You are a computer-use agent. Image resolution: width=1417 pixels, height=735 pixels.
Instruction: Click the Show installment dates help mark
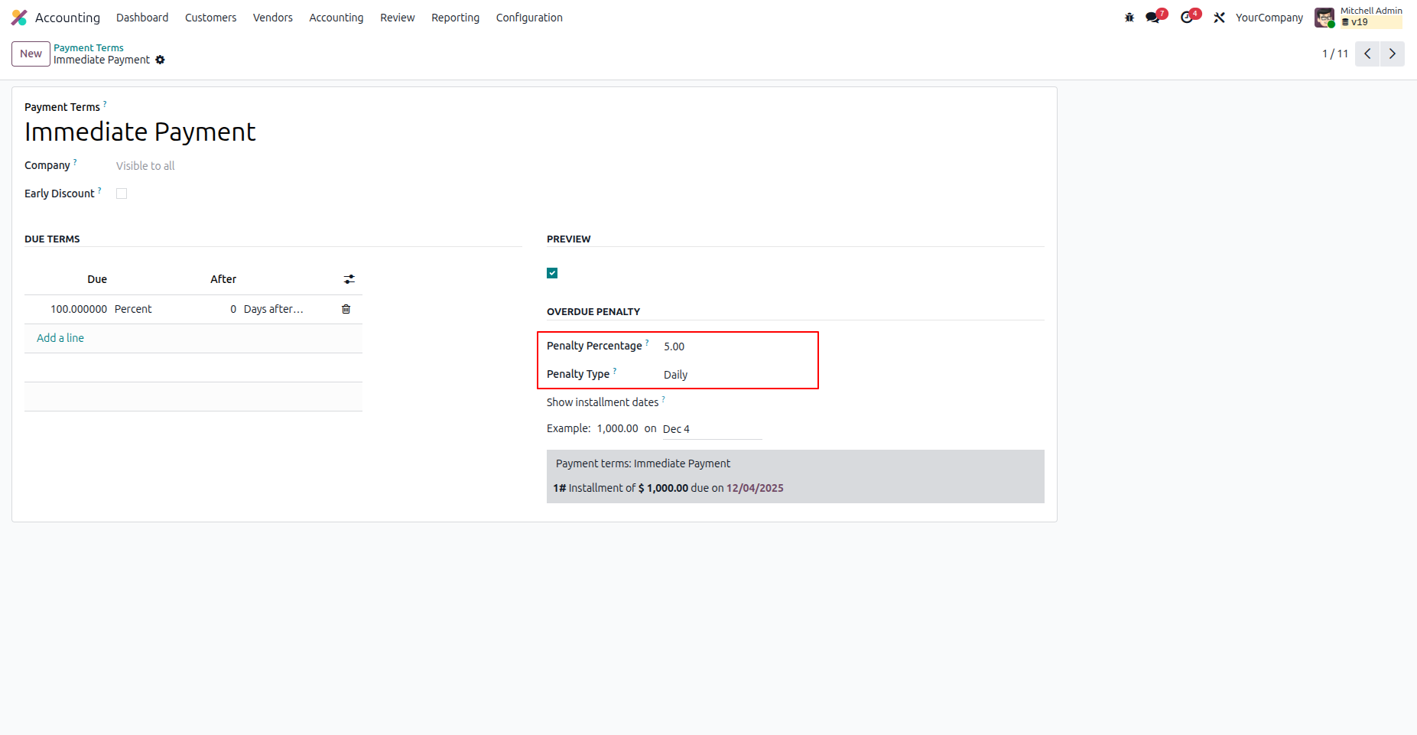coord(663,398)
